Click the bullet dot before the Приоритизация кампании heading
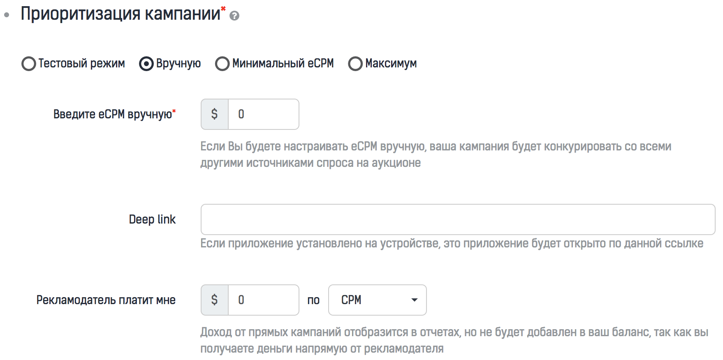 [x=7, y=15]
